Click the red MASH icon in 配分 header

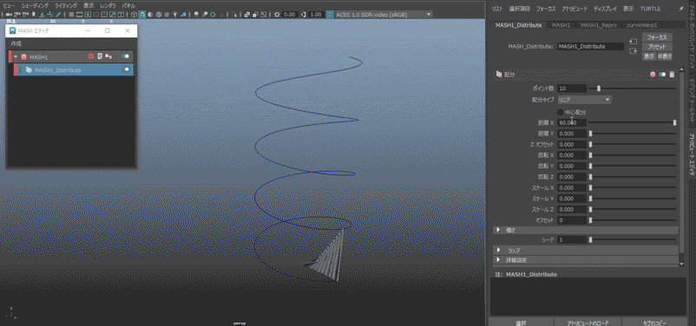(653, 75)
